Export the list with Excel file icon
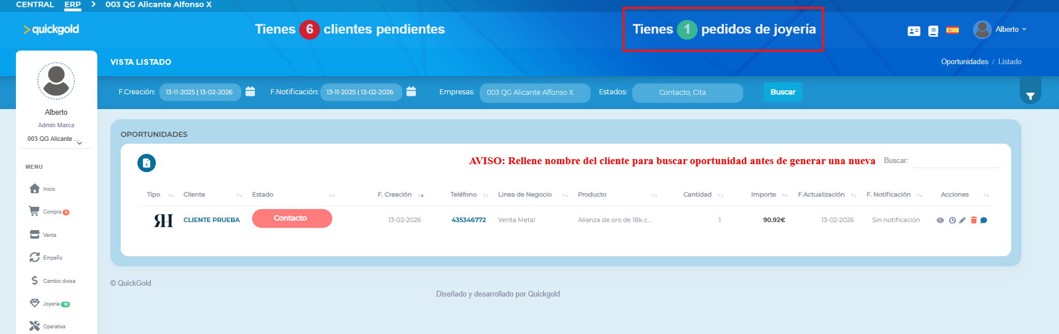Image resolution: width=1059 pixels, height=334 pixels. 146,163
